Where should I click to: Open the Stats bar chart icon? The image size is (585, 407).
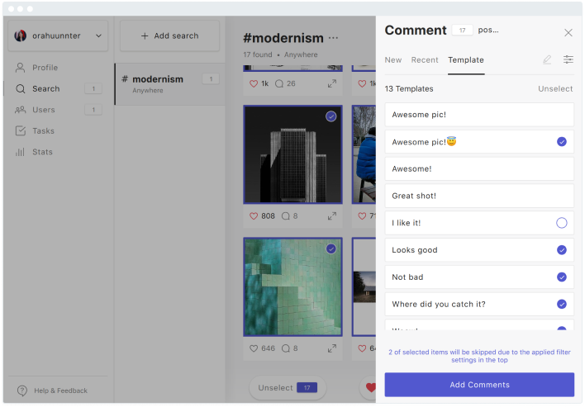(20, 152)
